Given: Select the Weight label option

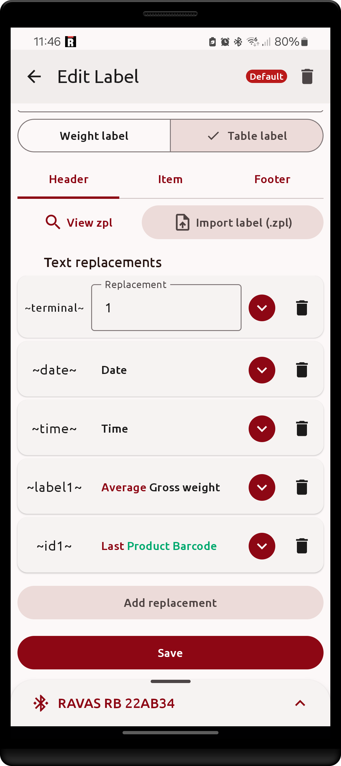Looking at the screenshot, I should pos(94,136).
